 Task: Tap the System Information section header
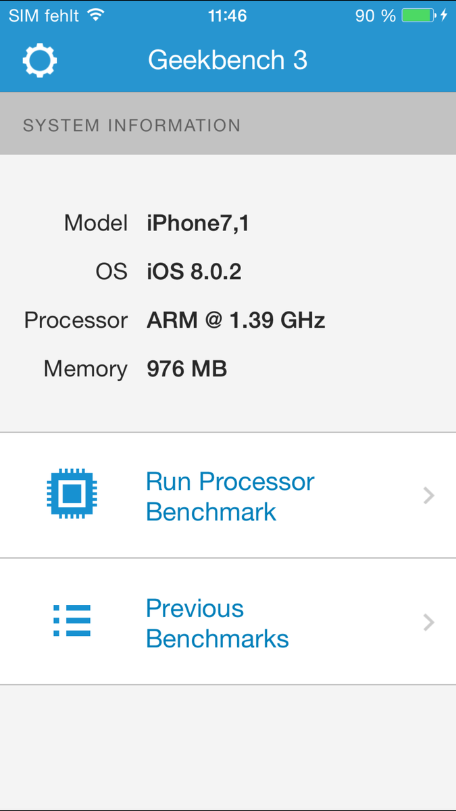(132, 125)
